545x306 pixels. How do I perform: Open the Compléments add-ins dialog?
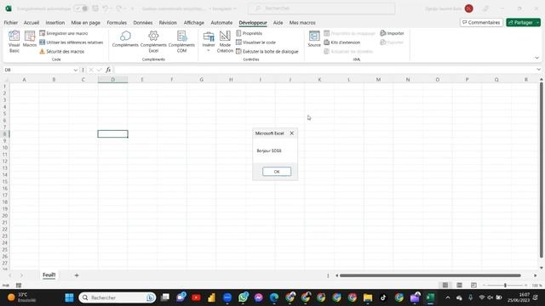pos(125,39)
